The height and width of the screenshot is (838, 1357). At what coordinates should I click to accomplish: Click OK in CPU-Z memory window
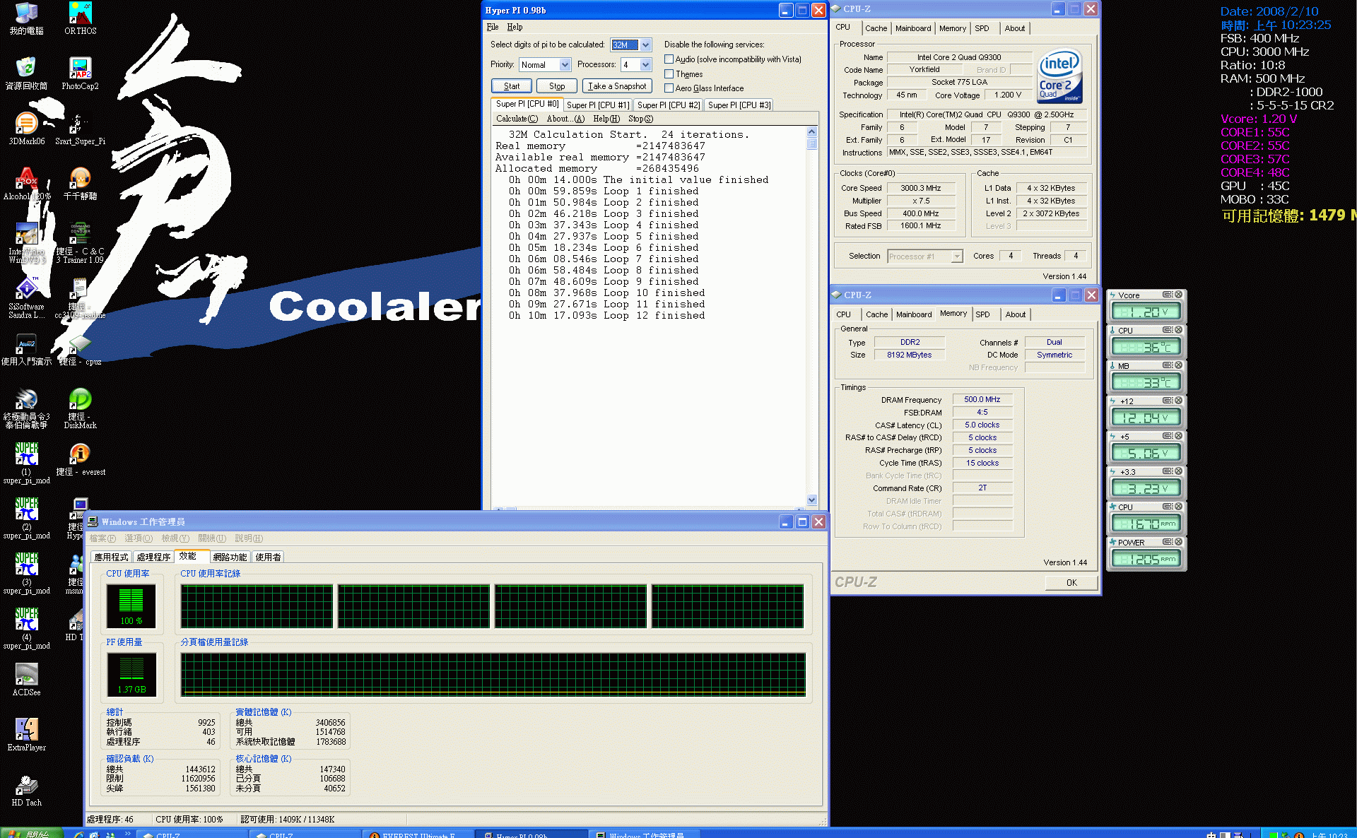(1071, 583)
